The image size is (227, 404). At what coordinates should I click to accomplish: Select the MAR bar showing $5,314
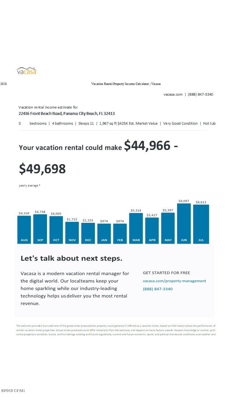[136, 228]
